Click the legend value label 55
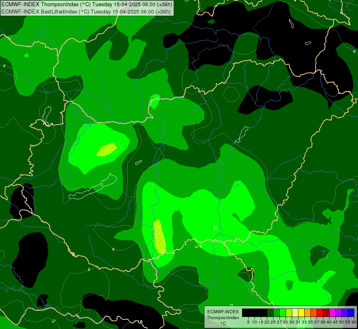This screenshot has width=358, height=329. (348, 322)
